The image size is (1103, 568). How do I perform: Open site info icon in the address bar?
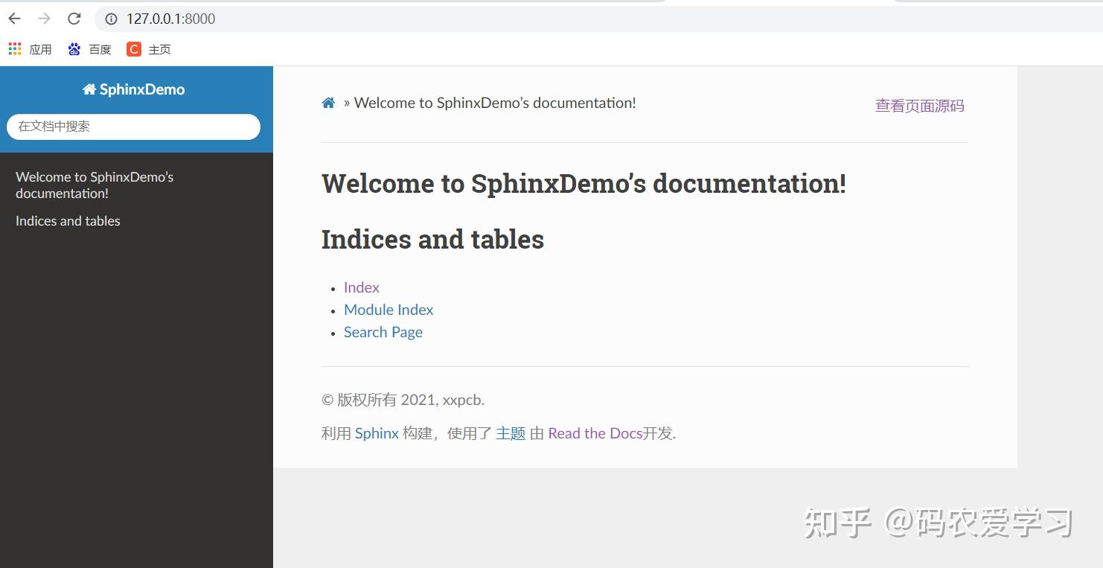pos(112,19)
